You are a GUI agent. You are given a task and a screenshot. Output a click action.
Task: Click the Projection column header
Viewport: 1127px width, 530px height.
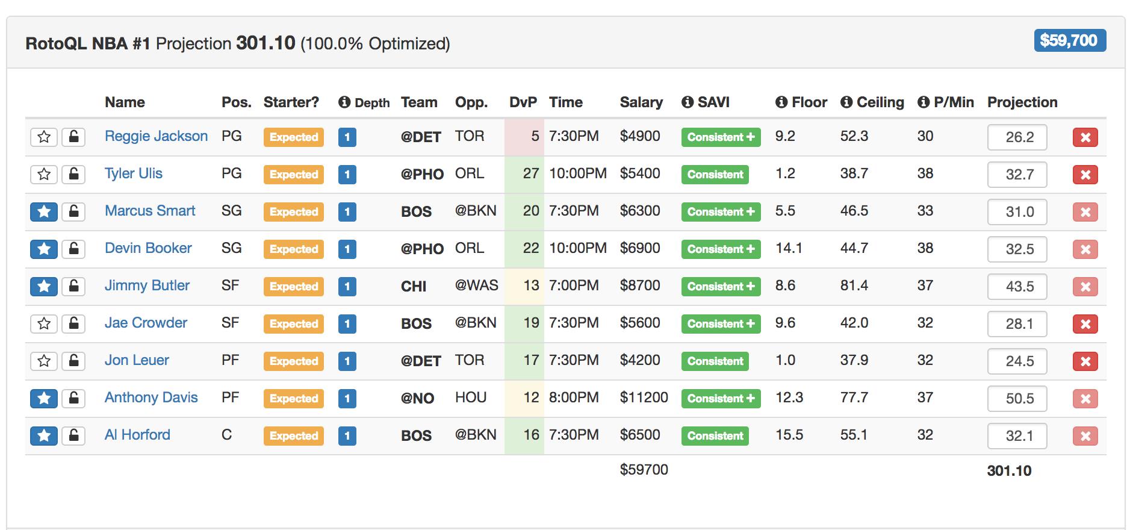[1022, 102]
